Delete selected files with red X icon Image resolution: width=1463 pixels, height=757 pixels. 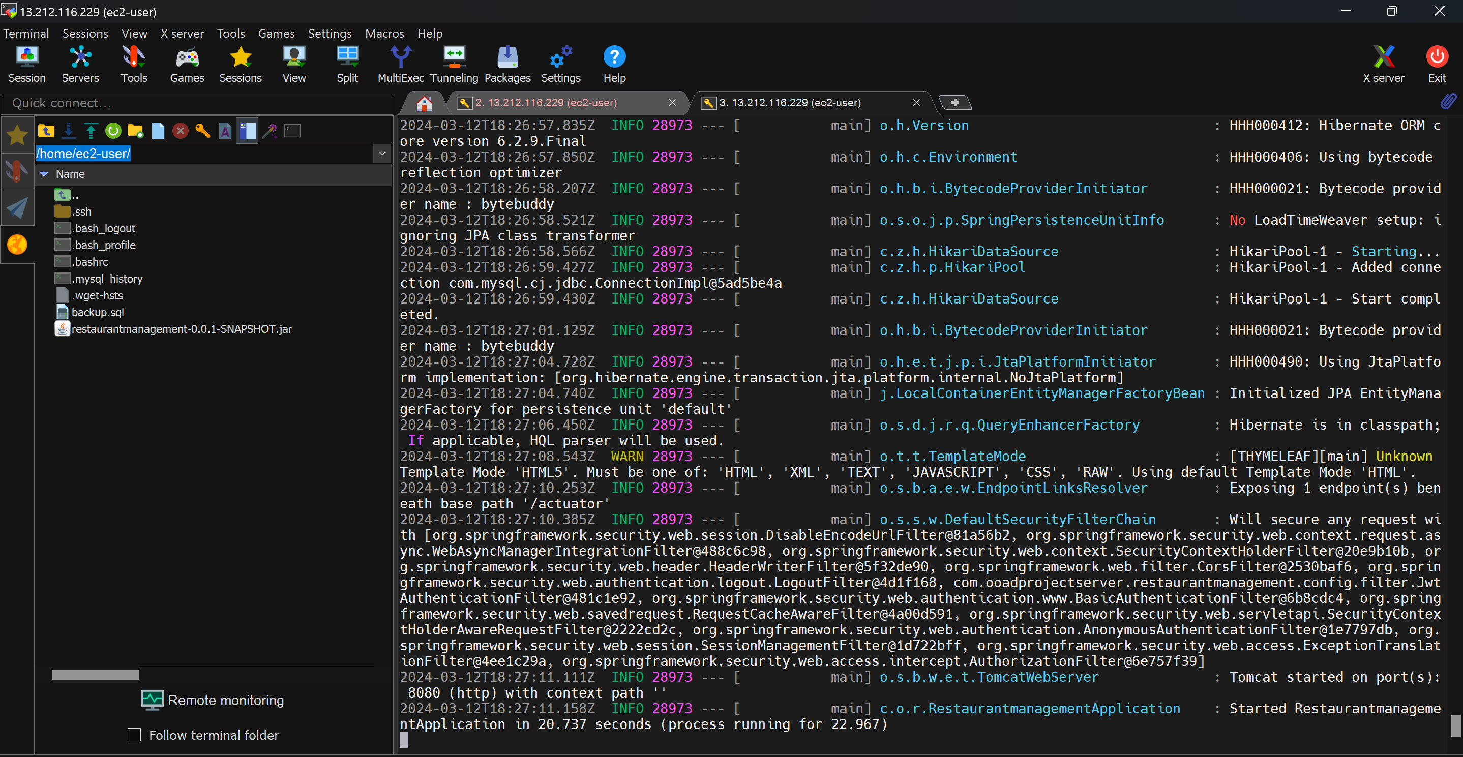click(180, 131)
